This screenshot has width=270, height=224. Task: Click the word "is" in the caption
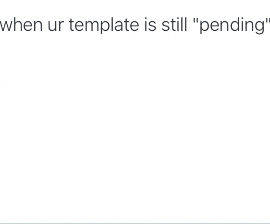point(150,25)
